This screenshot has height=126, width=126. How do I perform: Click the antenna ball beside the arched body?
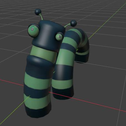click(74, 23)
